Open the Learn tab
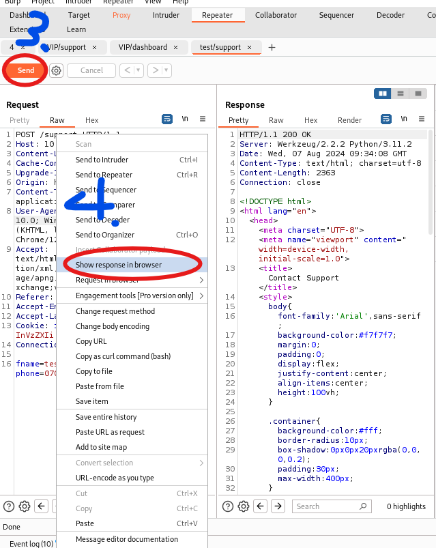This screenshot has width=436, height=548. 76,30
